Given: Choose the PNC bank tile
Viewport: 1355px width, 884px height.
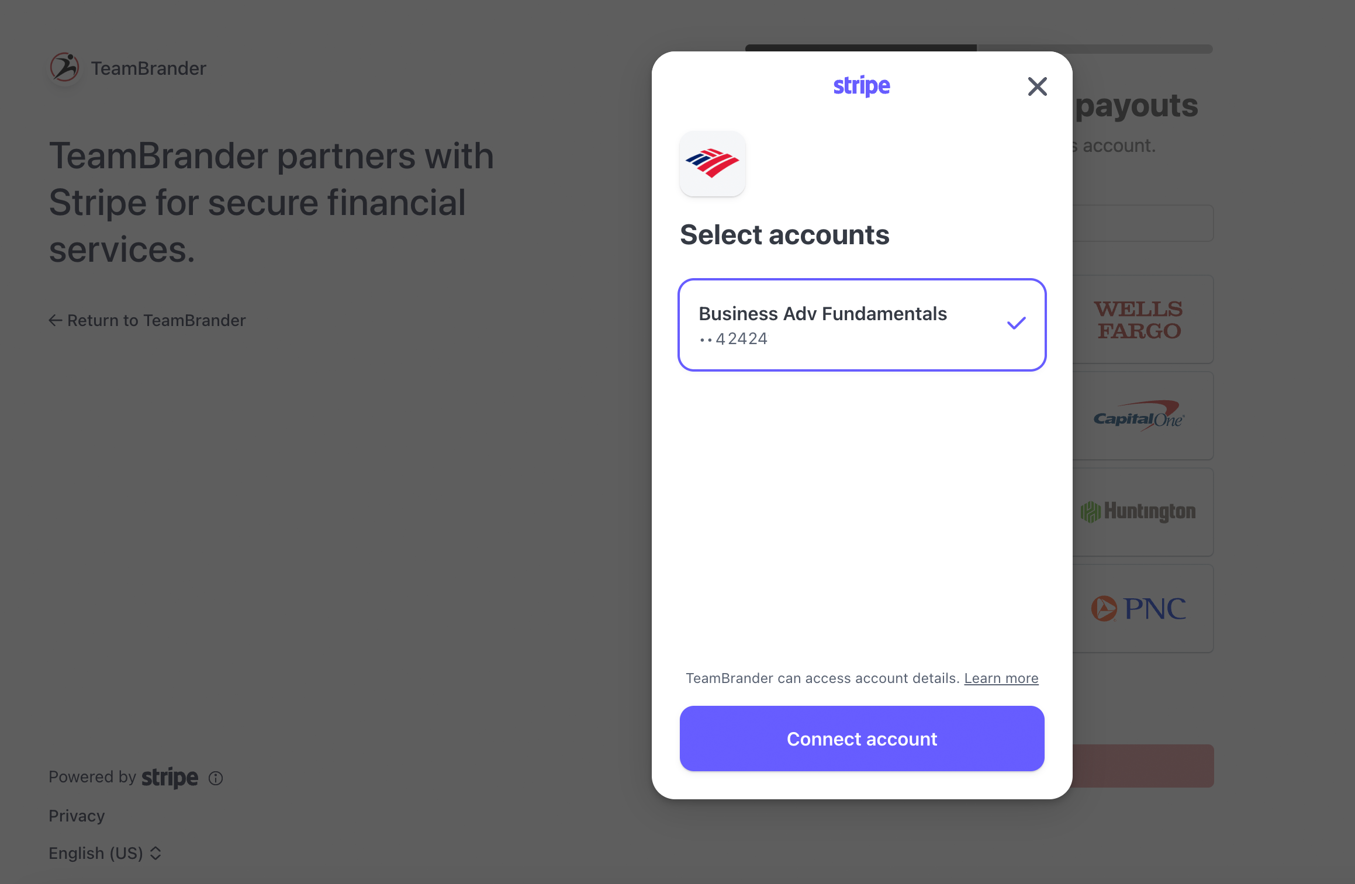Looking at the screenshot, I should pos(1143,609).
